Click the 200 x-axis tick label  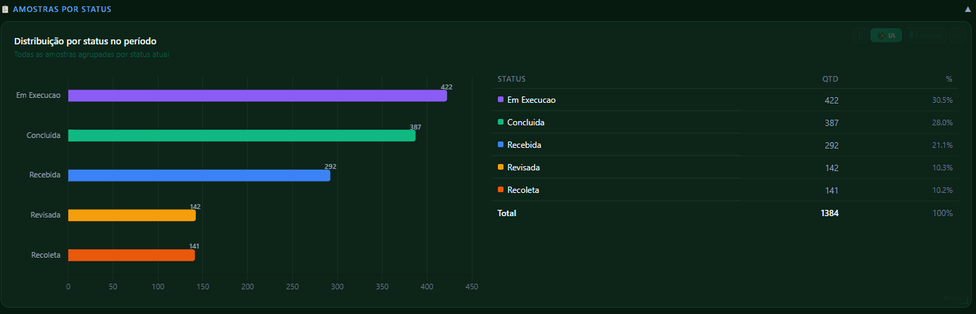pos(247,287)
